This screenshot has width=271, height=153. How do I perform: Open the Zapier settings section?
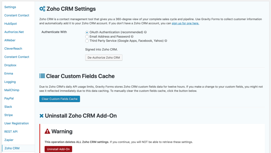[9, 140]
